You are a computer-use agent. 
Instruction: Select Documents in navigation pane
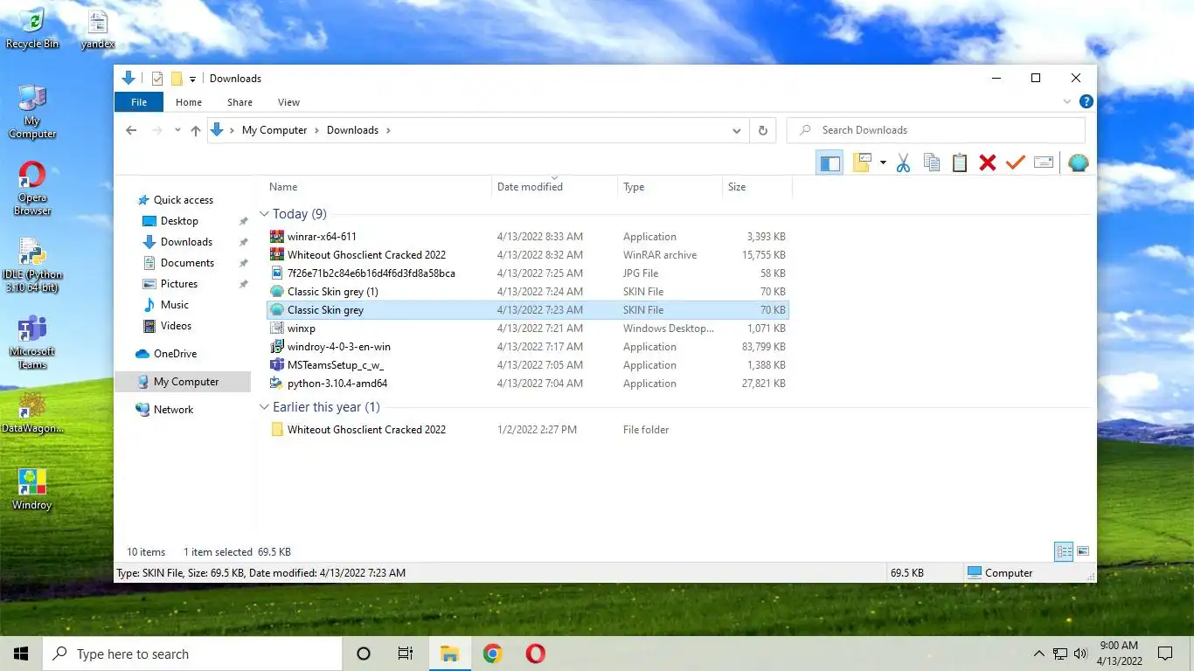tap(187, 263)
